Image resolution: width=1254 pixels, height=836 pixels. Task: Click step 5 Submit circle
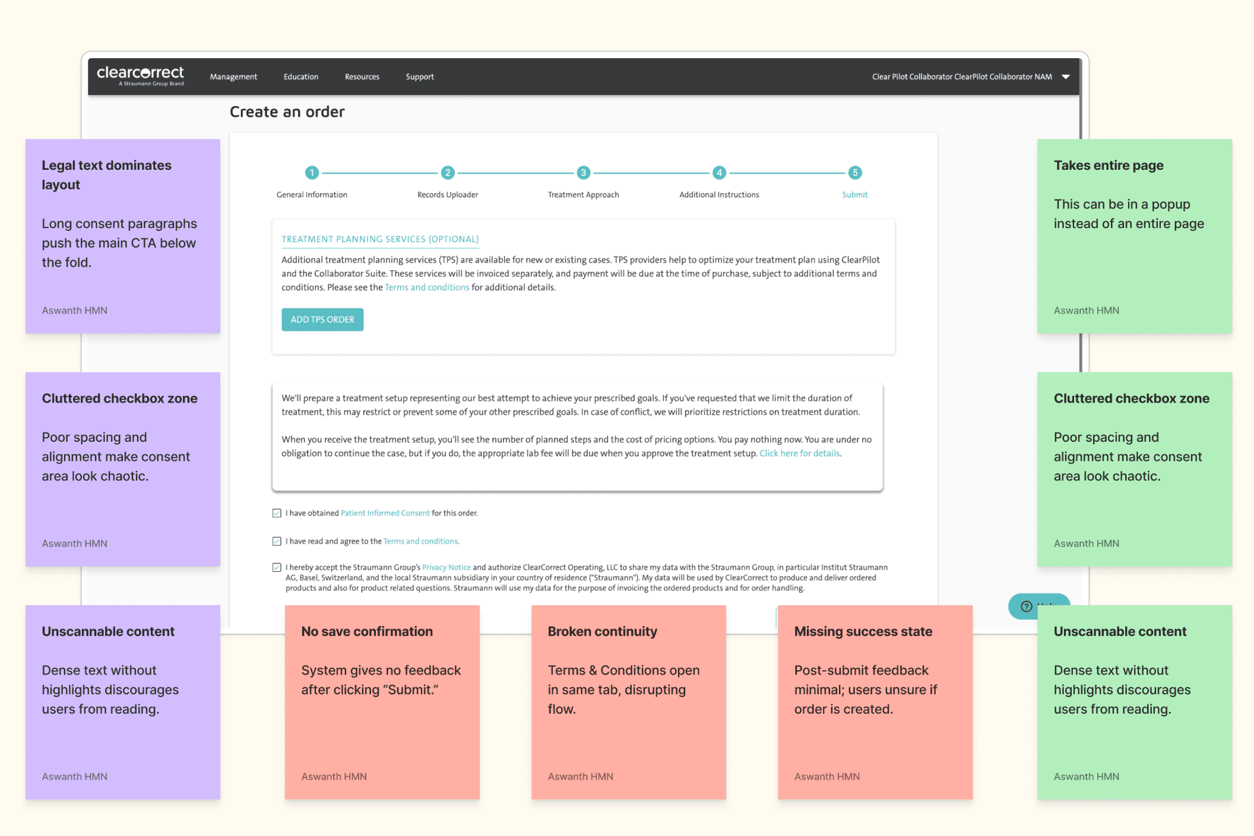click(x=854, y=173)
